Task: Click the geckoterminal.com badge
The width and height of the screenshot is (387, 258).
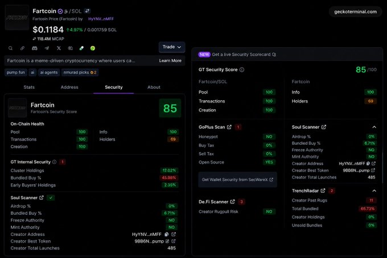Action: pos(355,11)
